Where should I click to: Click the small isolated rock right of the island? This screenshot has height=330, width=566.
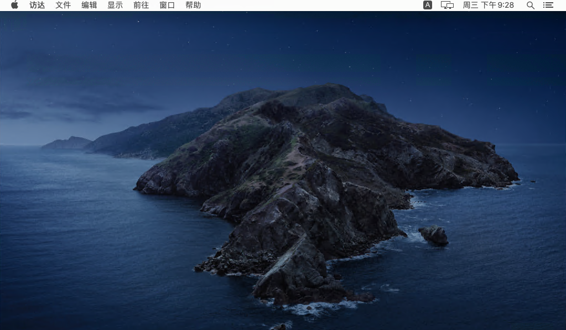click(434, 235)
